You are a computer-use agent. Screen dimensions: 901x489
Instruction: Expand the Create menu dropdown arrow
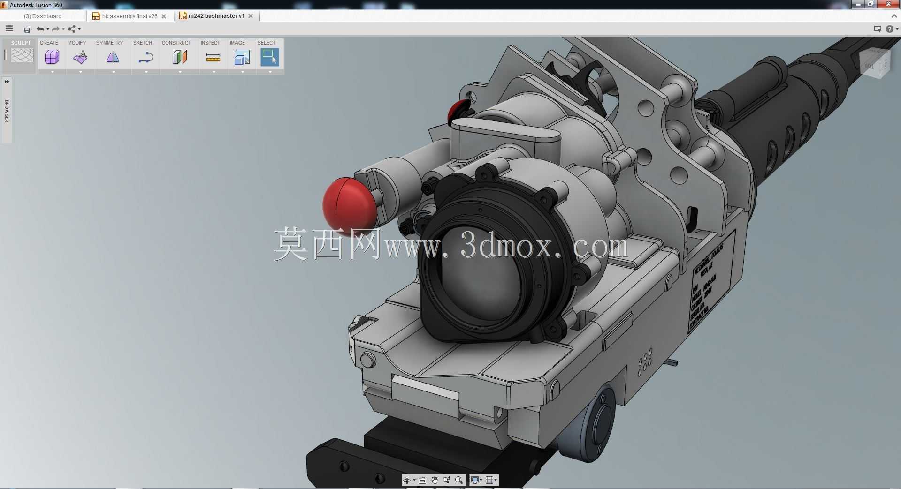tap(53, 72)
